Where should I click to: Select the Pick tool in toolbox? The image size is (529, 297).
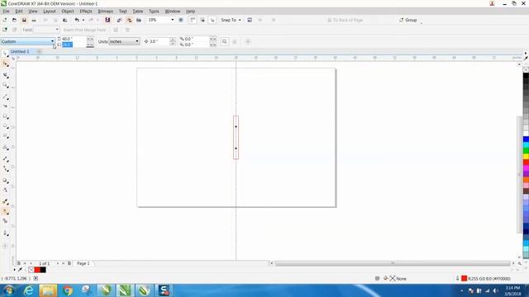pyautogui.click(x=5, y=54)
